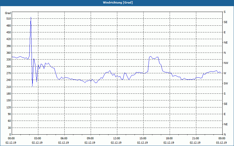Click the blue line's highest spike peak
This screenshot has width=234, height=146.
click(31, 17)
